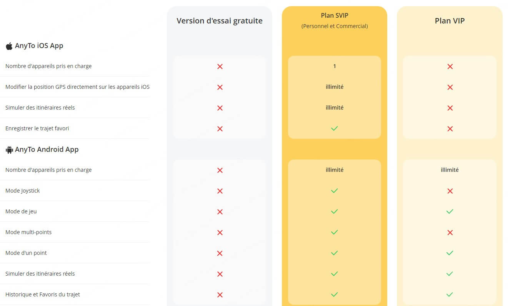This screenshot has width=508, height=306.
Task: Click the VIP red cross for iOS Simuler des itinéraires
Action: [450, 108]
